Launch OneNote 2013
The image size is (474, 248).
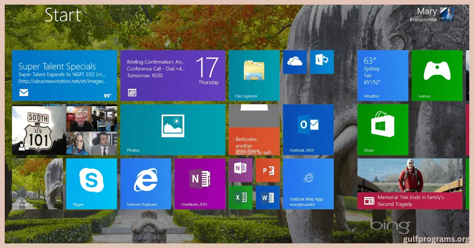pyautogui.click(x=199, y=184)
